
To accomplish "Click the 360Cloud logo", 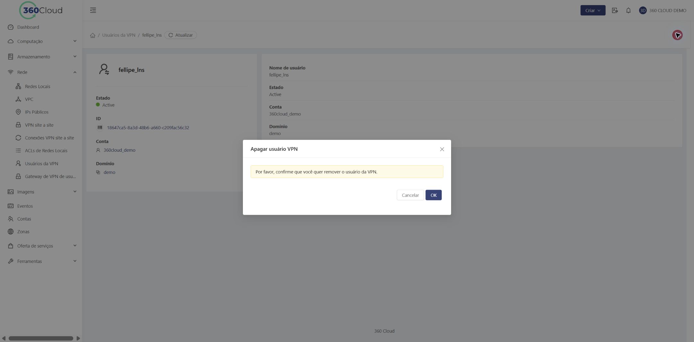I will click(x=41, y=10).
